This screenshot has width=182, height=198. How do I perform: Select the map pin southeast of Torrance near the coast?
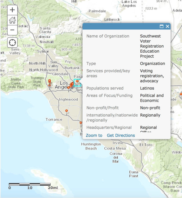click(81, 123)
